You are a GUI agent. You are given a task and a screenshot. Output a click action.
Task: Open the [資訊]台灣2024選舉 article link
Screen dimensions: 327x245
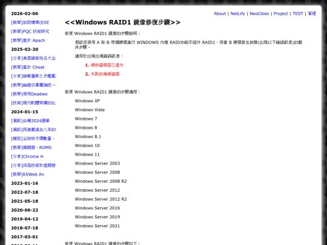[x=30, y=120]
